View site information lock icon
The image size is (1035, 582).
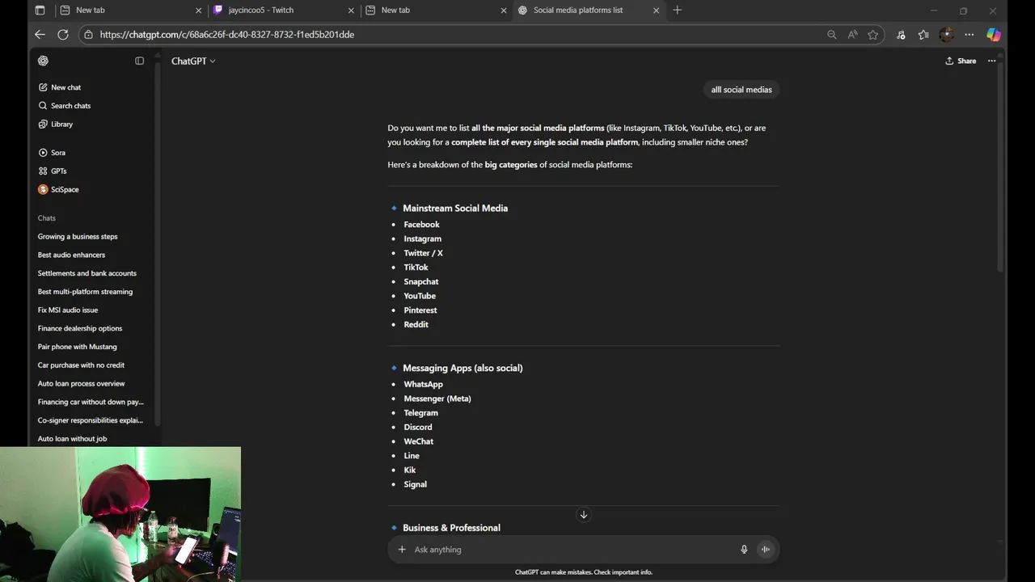click(88, 35)
